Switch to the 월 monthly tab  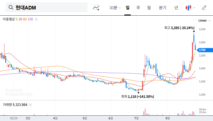click(149, 8)
